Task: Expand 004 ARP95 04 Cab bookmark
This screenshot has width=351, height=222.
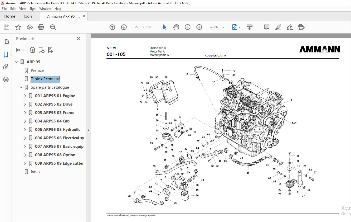Action: coord(25,121)
